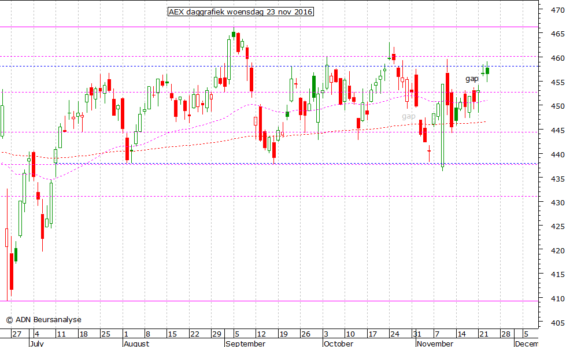Image resolution: width=566 pixels, height=347 pixels.
Task: Select the 410 price axis label
Action: pyautogui.click(x=558, y=299)
